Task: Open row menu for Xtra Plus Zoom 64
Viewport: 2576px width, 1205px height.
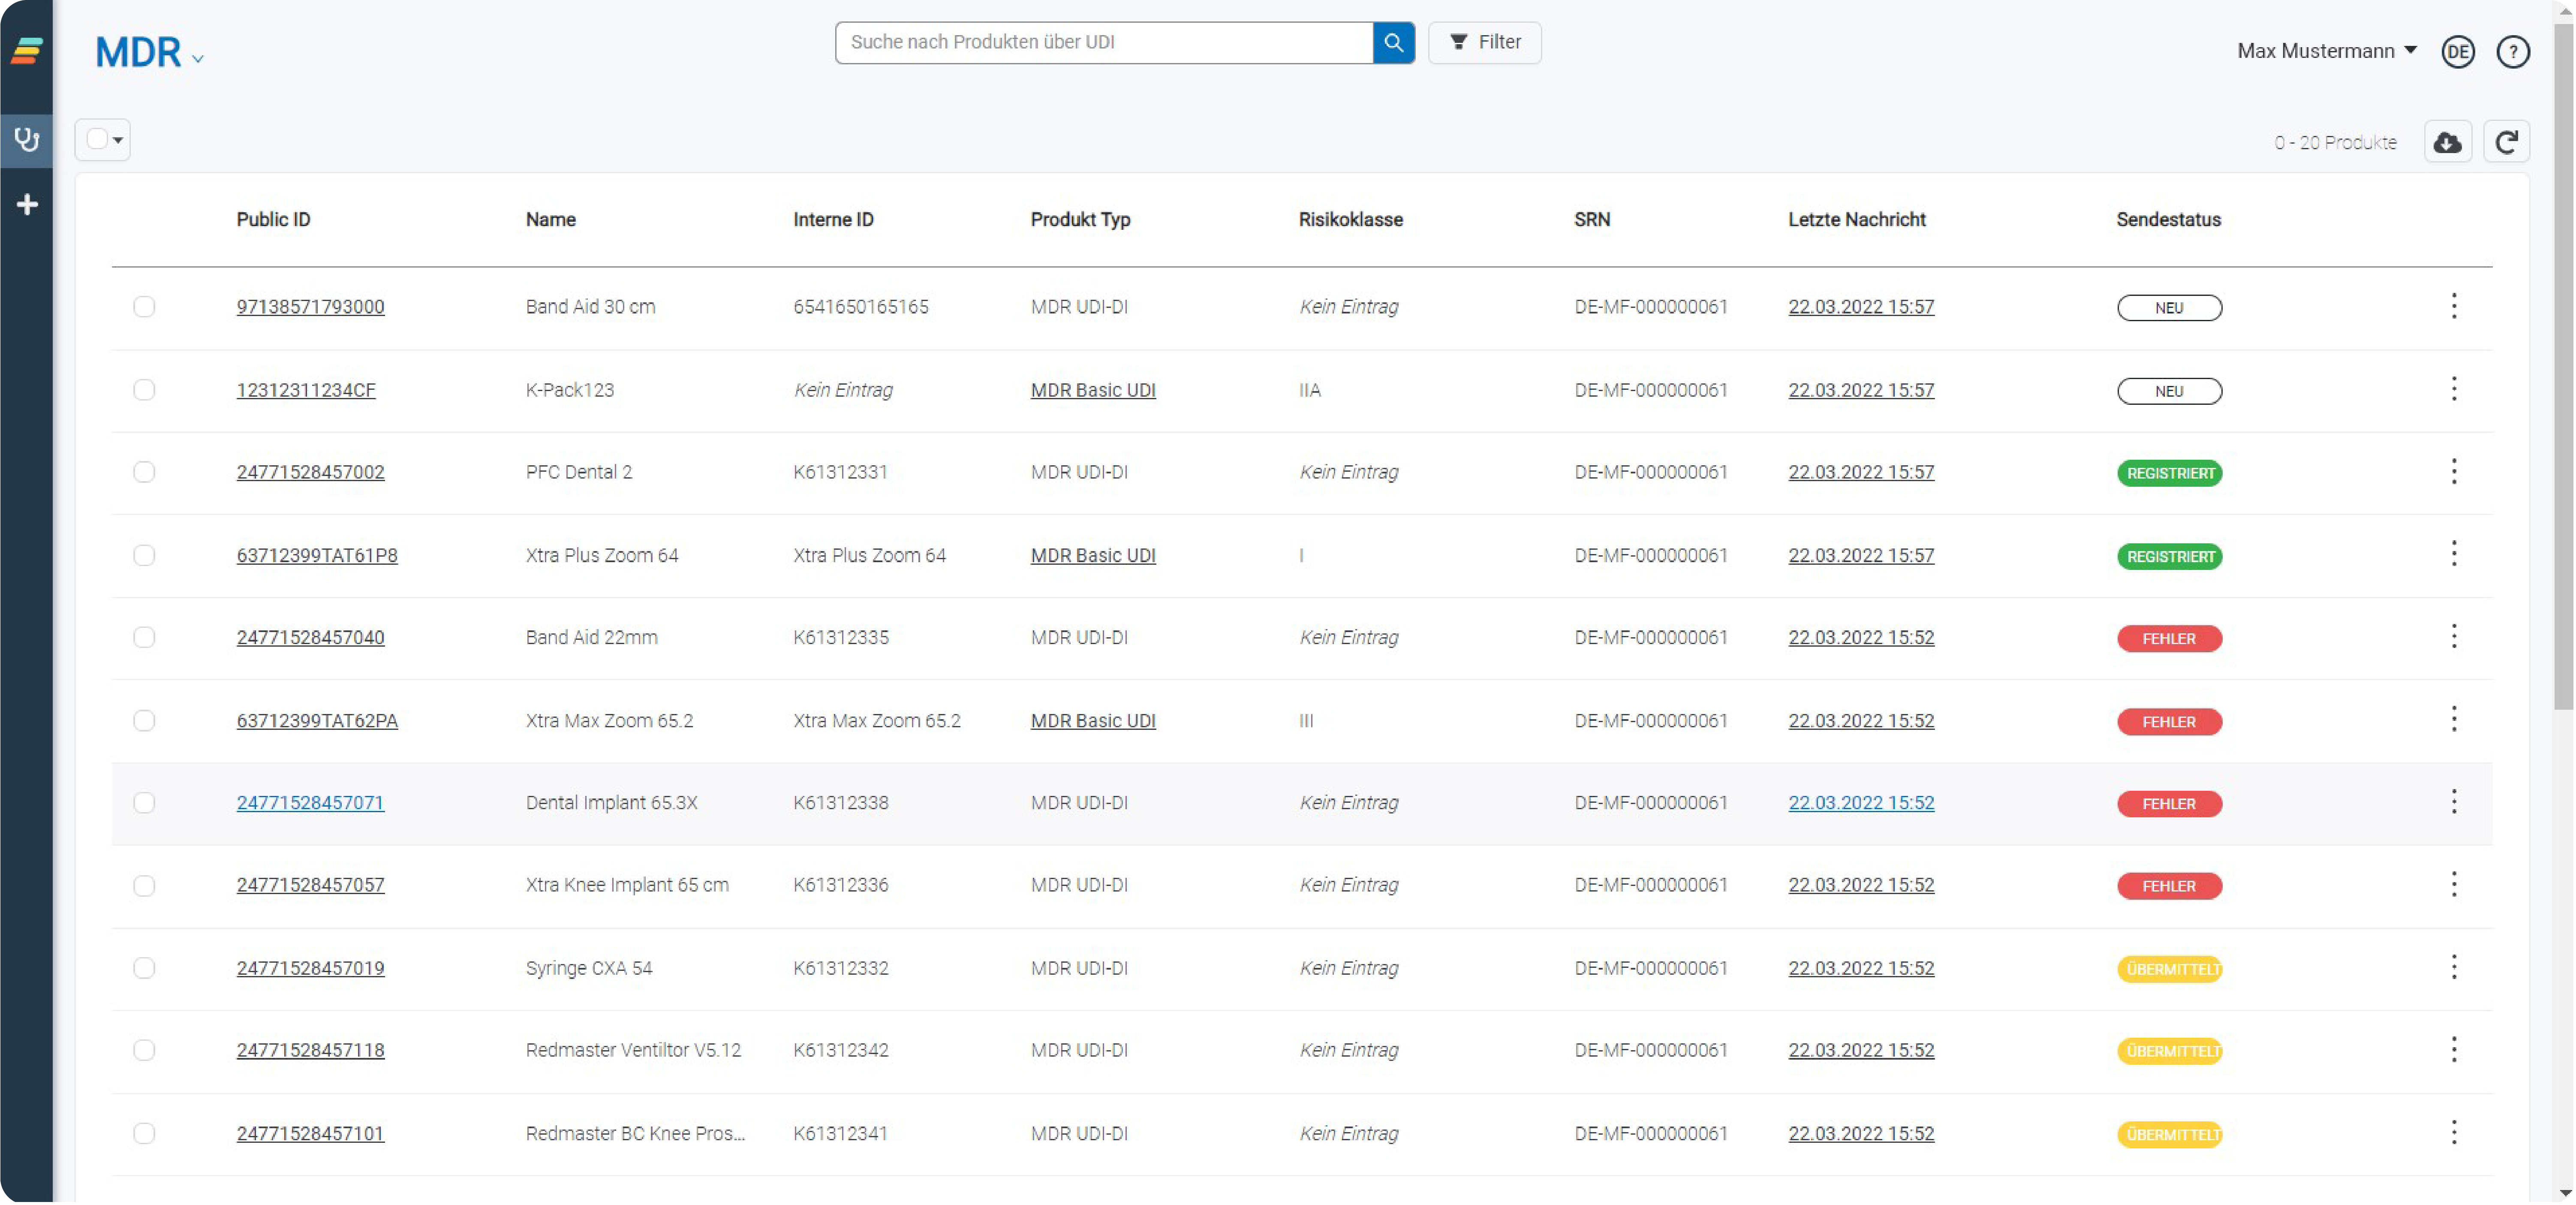Action: click(x=2453, y=554)
